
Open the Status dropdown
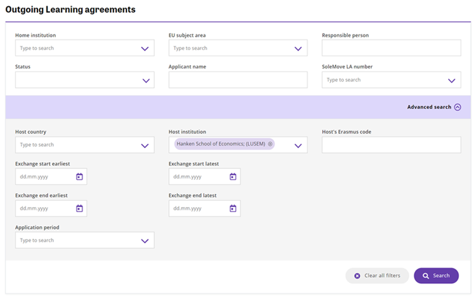click(x=84, y=80)
